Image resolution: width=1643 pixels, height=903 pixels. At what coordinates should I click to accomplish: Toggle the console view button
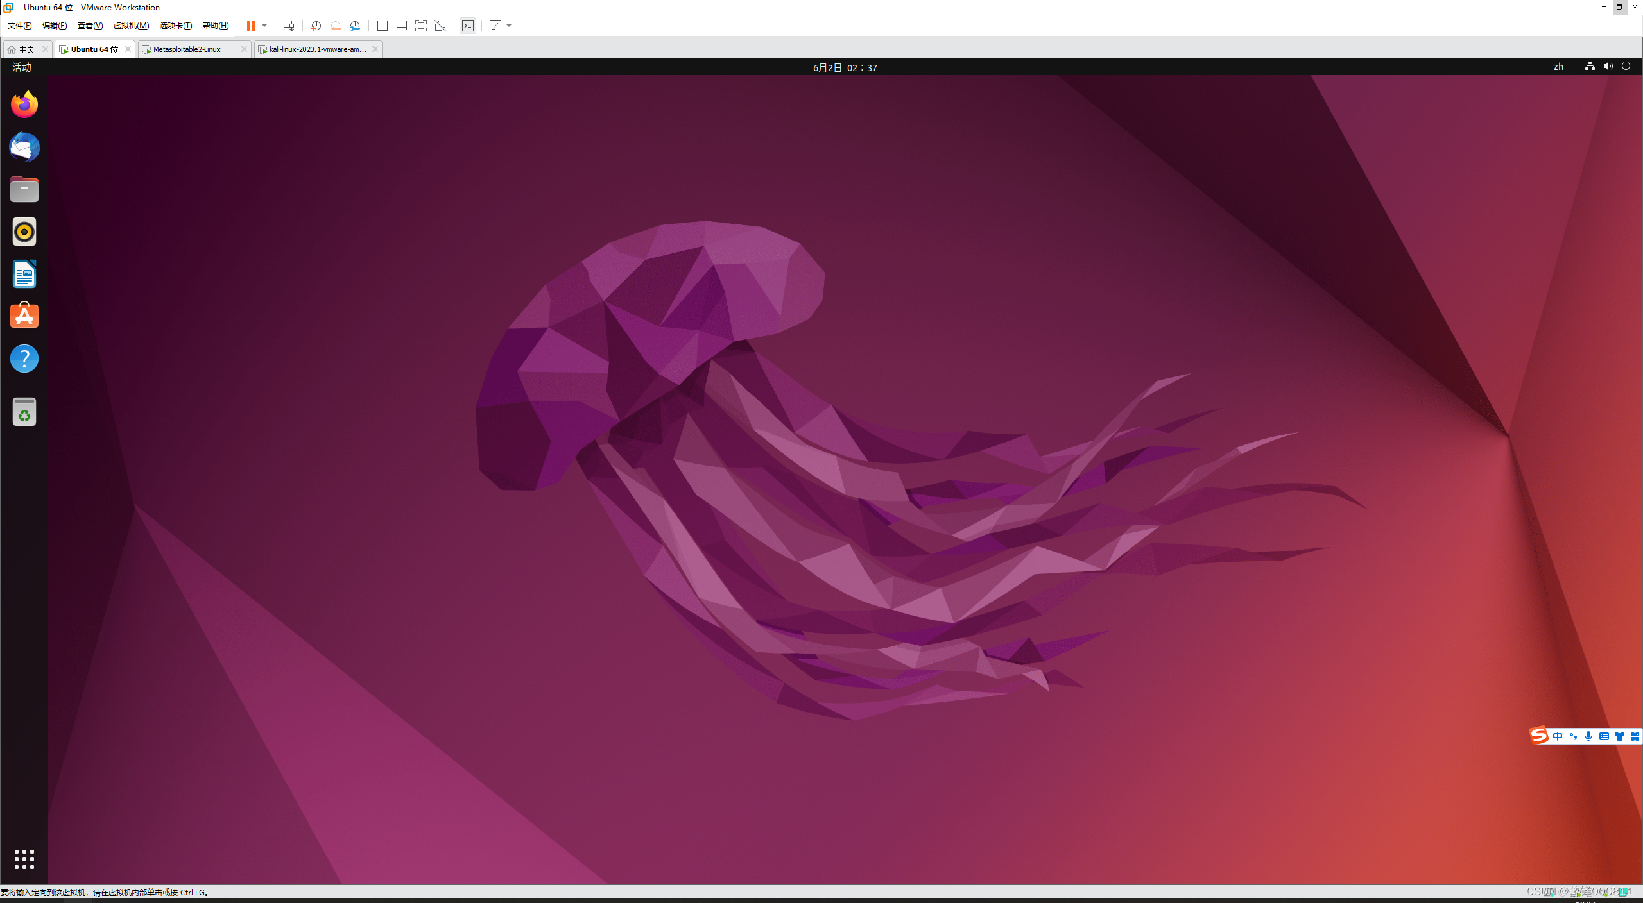[x=468, y=26]
